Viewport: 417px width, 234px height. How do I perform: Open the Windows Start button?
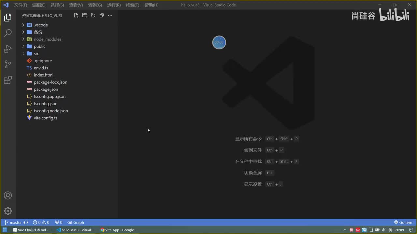[5, 230]
